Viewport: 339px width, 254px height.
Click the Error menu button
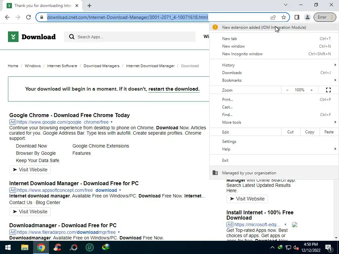click(325, 17)
